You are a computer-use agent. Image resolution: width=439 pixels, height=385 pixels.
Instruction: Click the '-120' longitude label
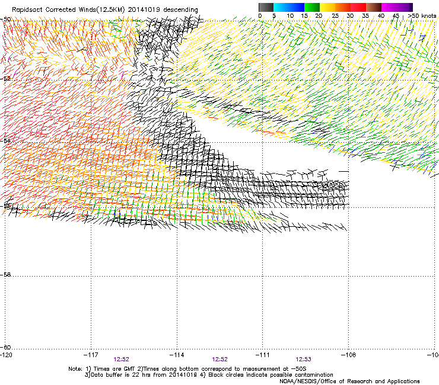6,355
